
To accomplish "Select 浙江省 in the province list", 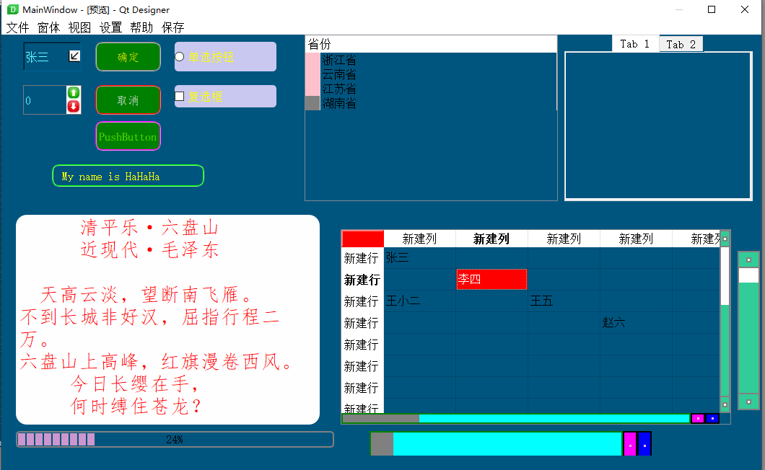I will (x=338, y=60).
